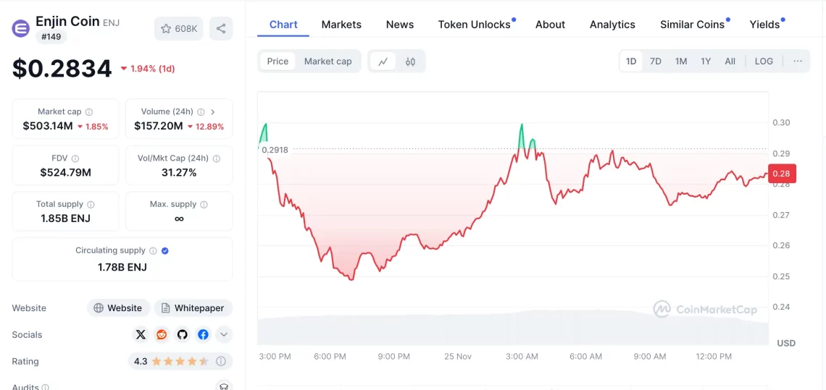
Task: Open the News tab
Action: click(400, 25)
